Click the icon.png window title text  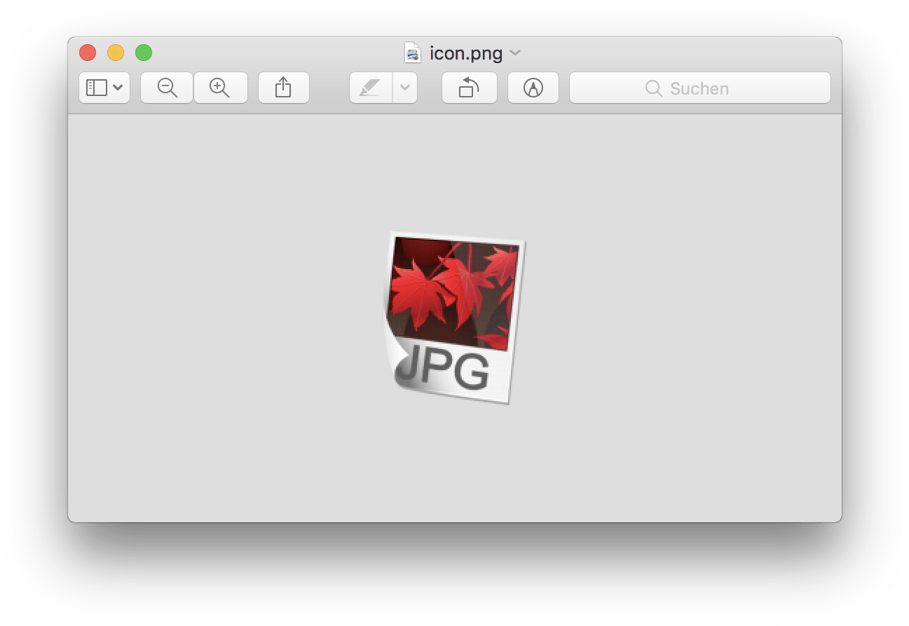[465, 53]
